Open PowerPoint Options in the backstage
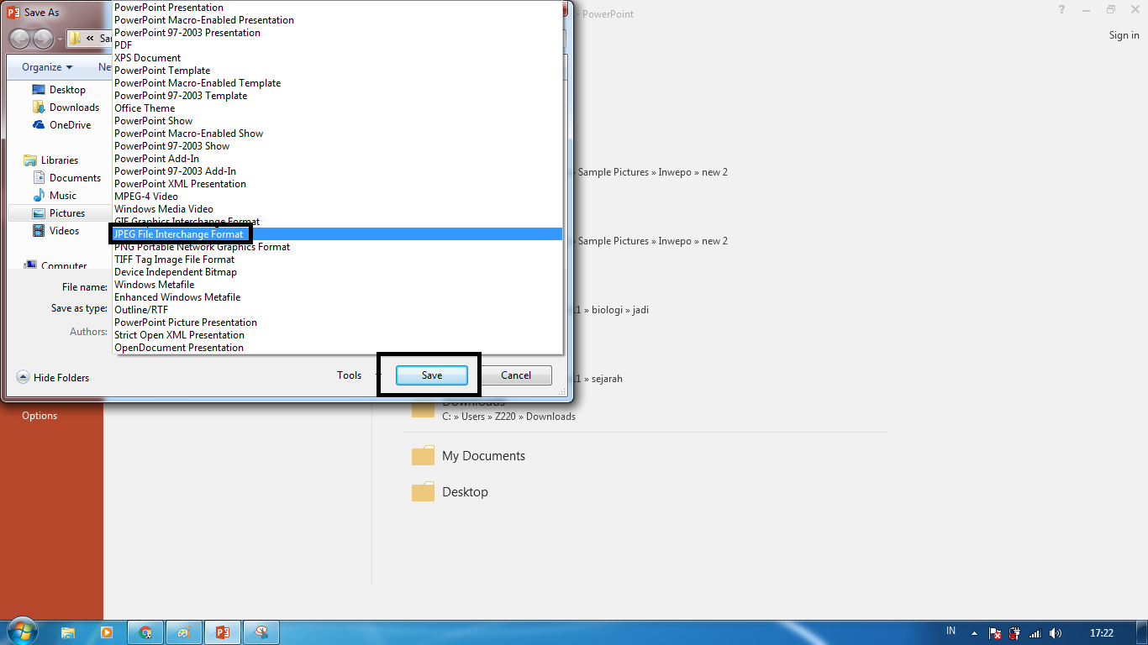 (x=39, y=416)
